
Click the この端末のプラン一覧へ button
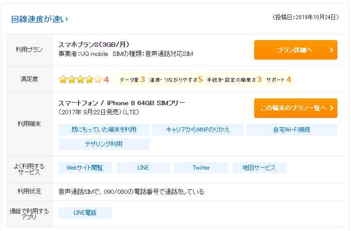coord(295,108)
